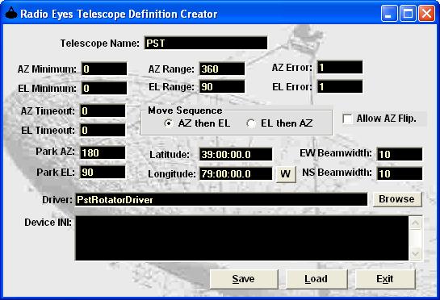
Task: Click the EL Error input field
Action: tap(340, 86)
